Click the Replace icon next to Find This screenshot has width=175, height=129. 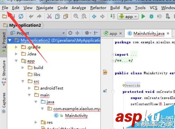pos(84,16)
